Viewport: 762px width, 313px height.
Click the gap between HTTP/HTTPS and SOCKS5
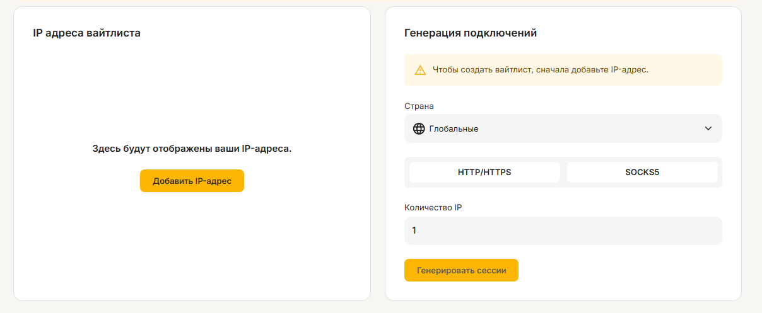tap(563, 172)
